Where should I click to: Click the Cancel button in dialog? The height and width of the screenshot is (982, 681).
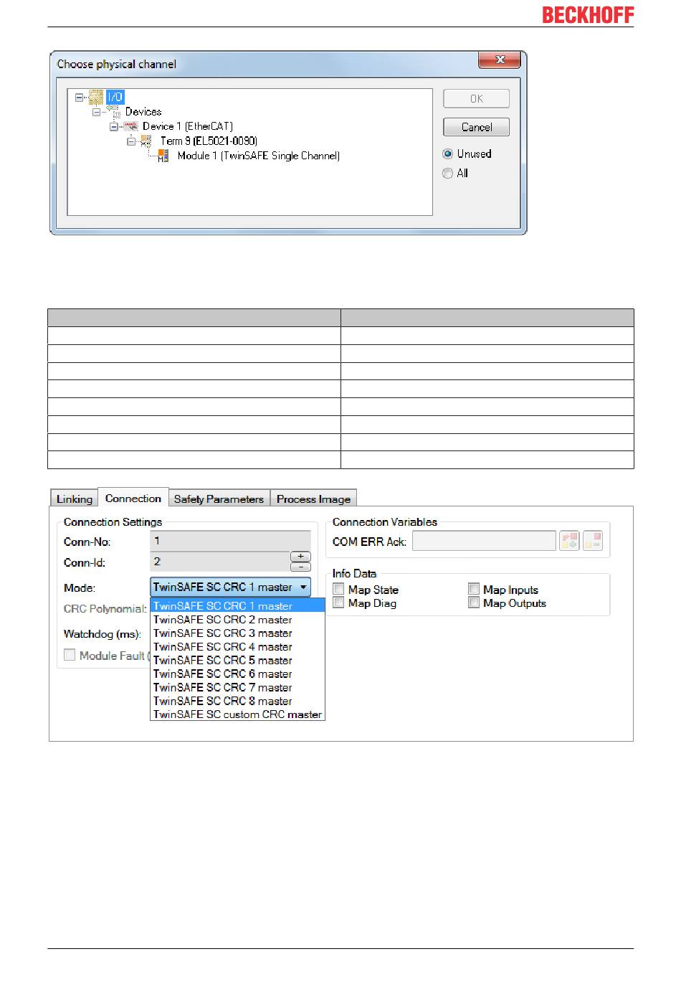click(x=477, y=127)
